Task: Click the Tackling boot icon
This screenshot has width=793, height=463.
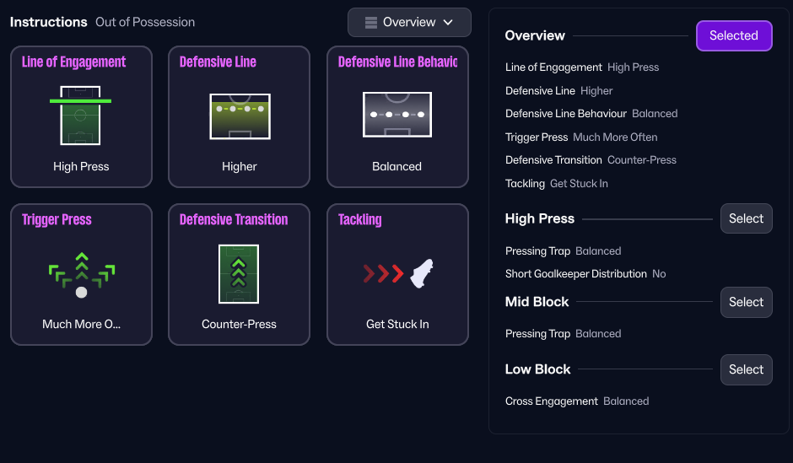Action: point(422,274)
